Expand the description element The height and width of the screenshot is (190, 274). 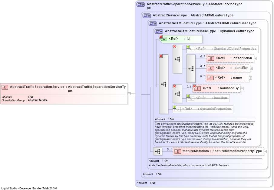pos(255,59)
